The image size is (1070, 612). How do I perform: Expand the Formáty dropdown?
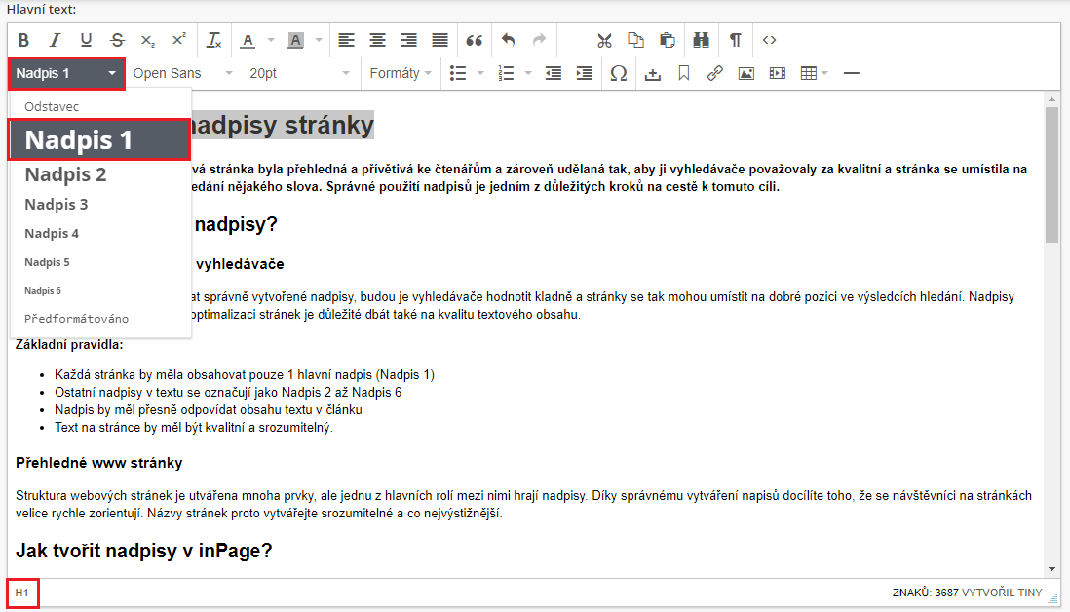coord(401,73)
